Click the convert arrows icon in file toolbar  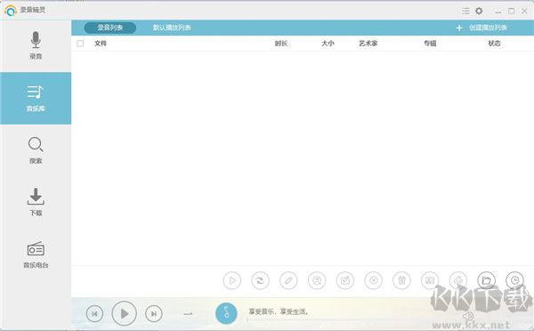coord(260,280)
